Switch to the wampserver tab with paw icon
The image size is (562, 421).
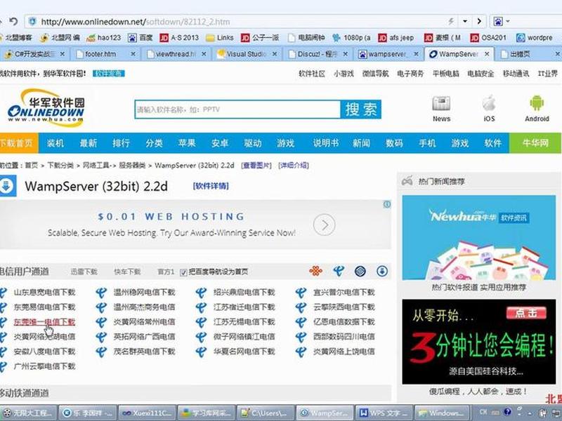387,54
